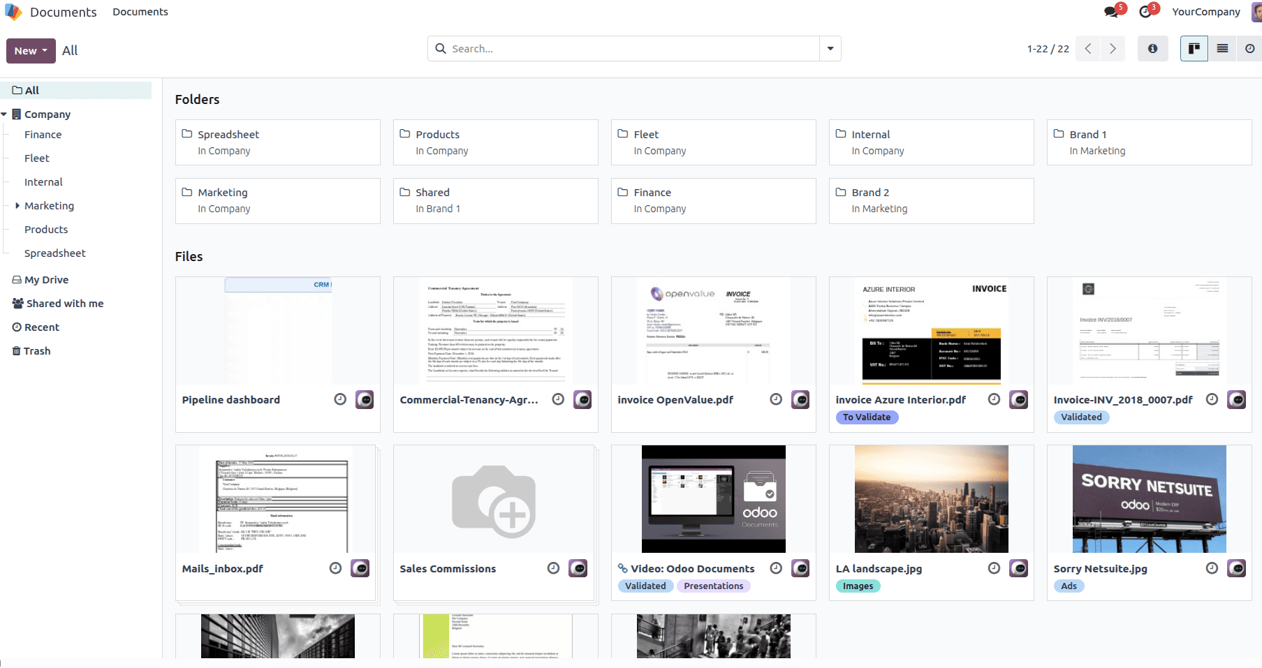Open the Documents top menu
The height and width of the screenshot is (668, 1262).
pyautogui.click(x=140, y=12)
